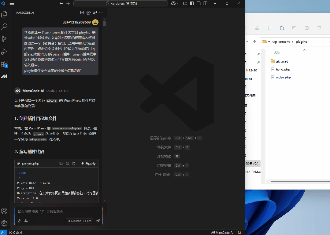Click plugins in the address breadcrumb
The width and height of the screenshot is (330, 235).
(301, 42)
